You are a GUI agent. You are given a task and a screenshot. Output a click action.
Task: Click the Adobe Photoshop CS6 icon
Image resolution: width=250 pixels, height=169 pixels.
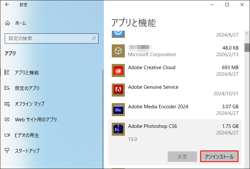pos(118,129)
